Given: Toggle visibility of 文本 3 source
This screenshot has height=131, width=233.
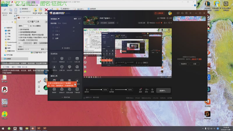Looking at the screenshot, I should (x=74, y=27).
